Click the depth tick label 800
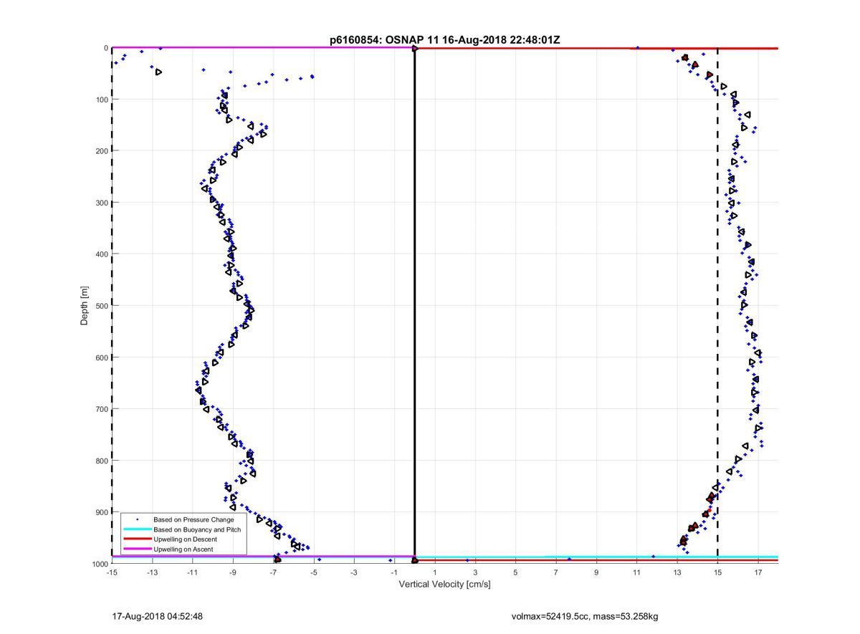This screenshot has width=860, height=634. [x=102, y=461]
